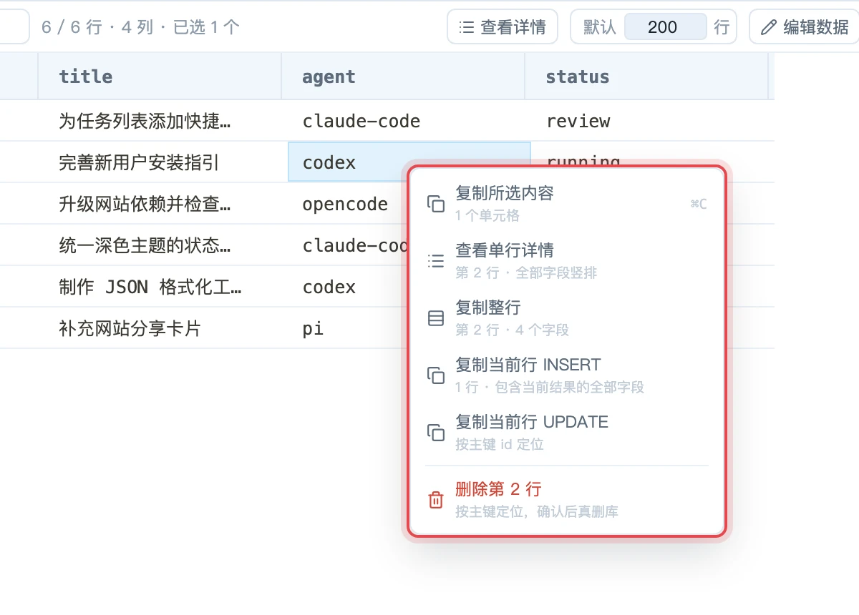
Task: Click the title column header
Action: 160,77
